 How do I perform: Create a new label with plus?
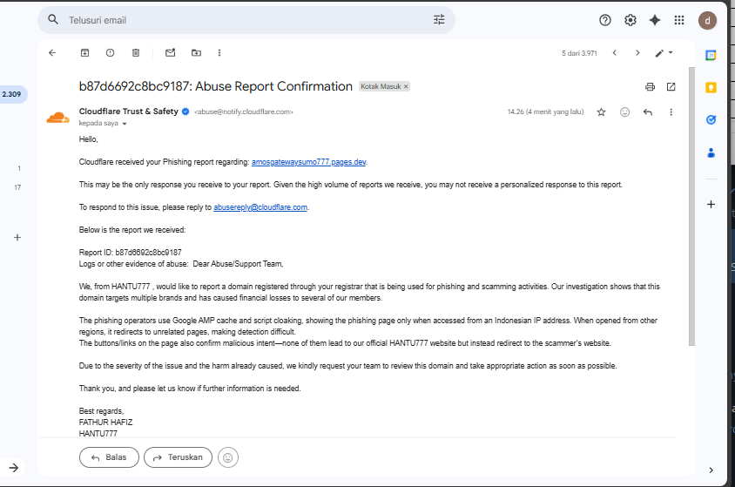click(17, 238)
